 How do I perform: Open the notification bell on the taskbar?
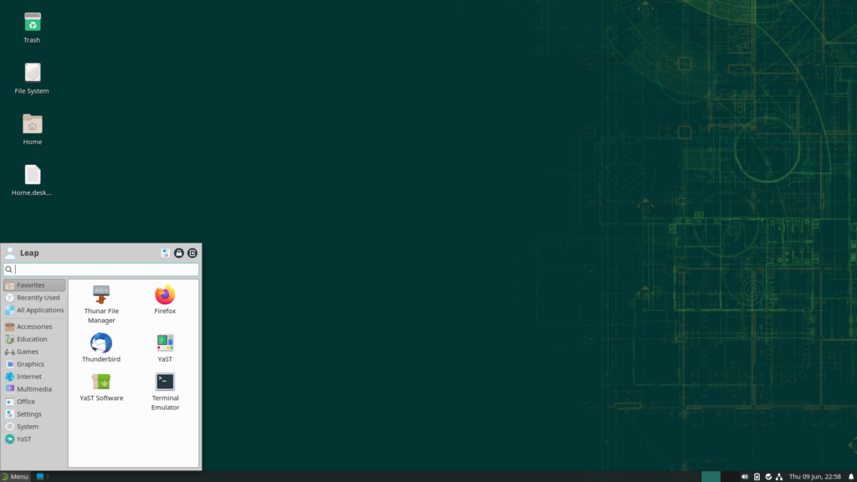point(849,475)
